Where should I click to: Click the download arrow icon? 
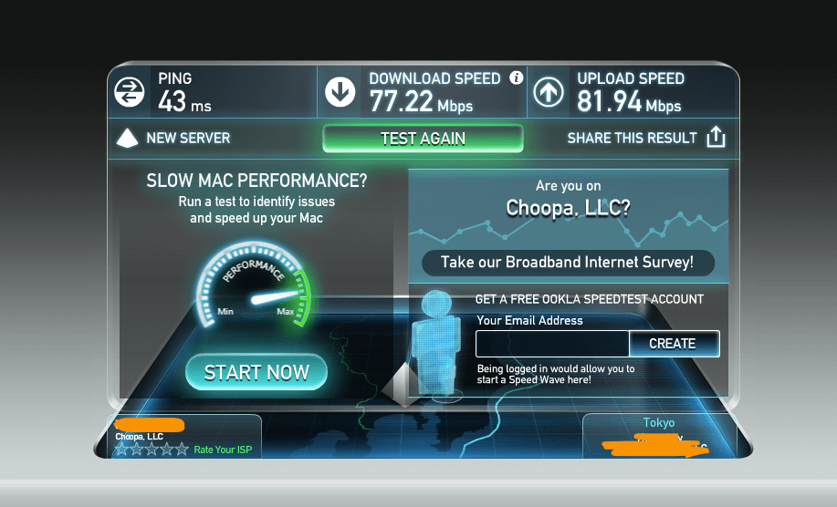click(340, 92)
